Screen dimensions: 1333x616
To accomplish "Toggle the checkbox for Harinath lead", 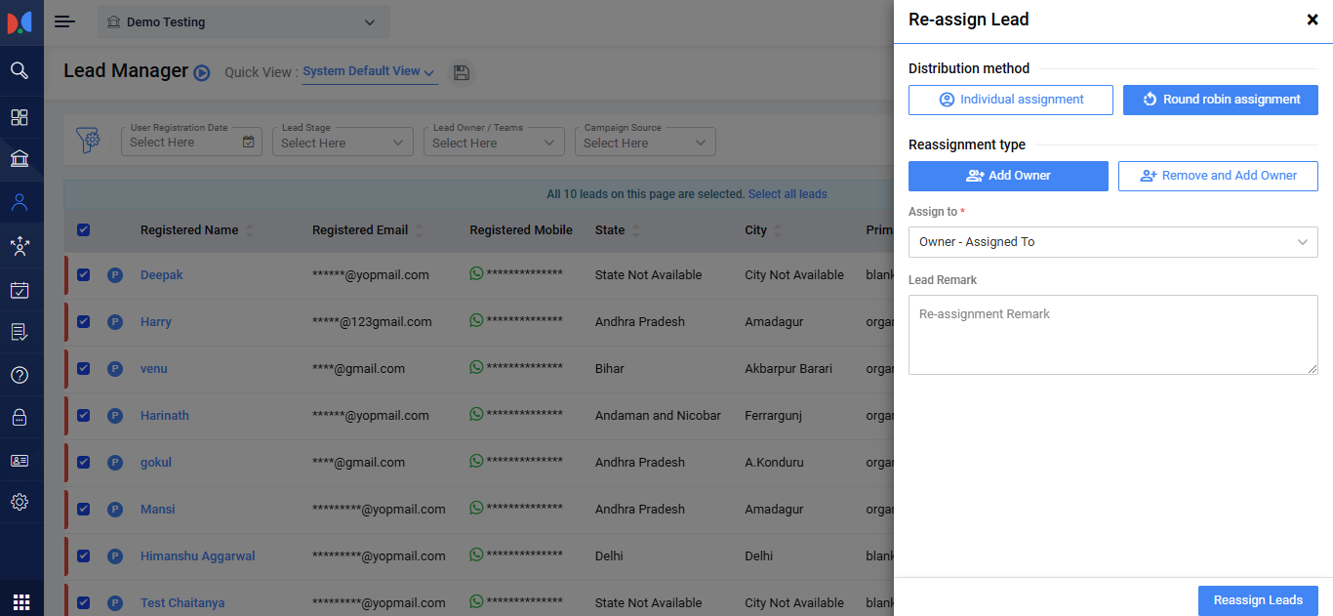I will 83,416.
